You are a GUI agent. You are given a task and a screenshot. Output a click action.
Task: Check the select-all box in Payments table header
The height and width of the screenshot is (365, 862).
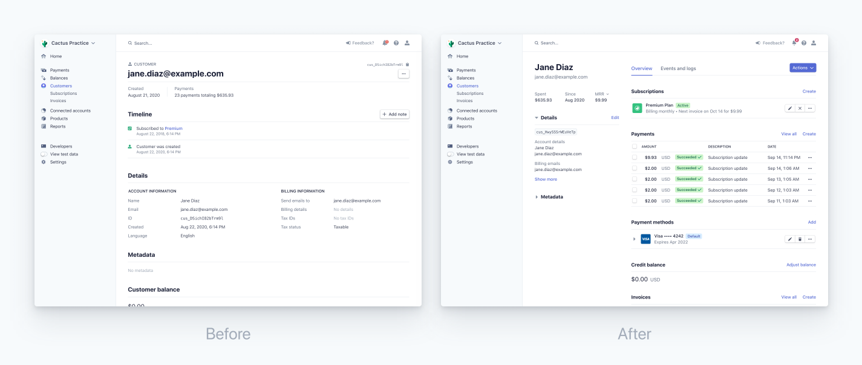pyautogui.click(x=635, y=146)
